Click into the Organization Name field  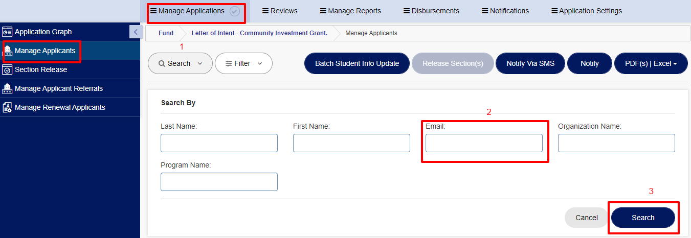point(616,143)
